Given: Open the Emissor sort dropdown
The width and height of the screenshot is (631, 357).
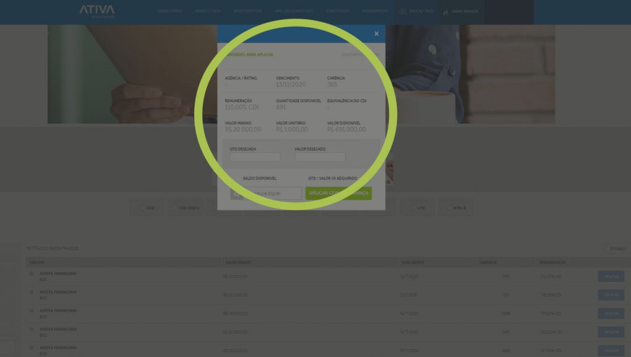Looking at the screenshot, I should click(x=617, y=248).
